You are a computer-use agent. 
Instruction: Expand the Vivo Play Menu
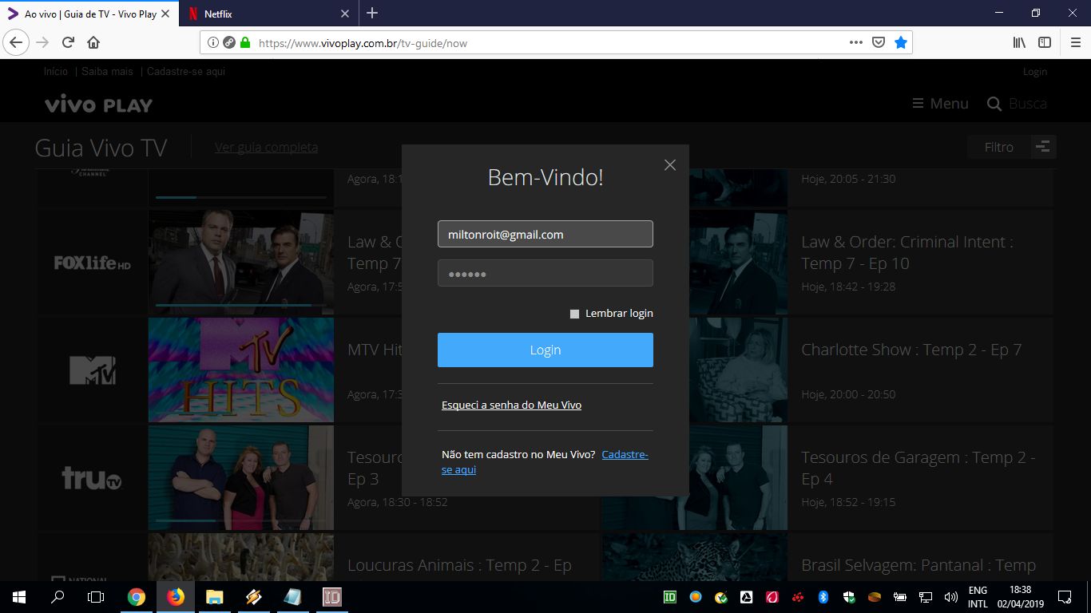pyautogui.click(x=941, y=104)
